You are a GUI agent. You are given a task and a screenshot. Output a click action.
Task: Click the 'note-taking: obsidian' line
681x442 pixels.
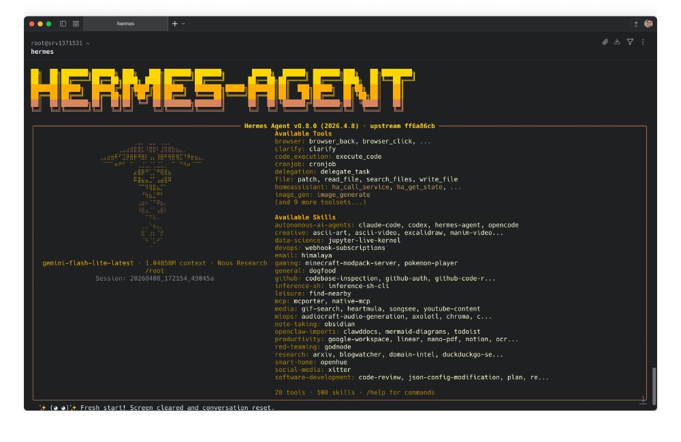point(315,324)
